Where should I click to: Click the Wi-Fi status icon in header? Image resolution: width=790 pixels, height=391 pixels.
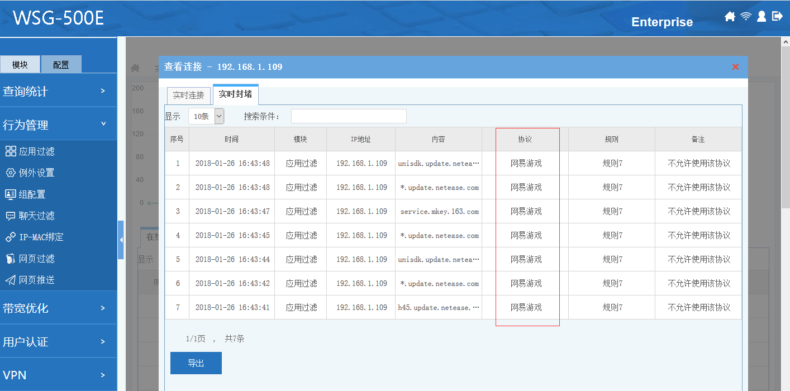[746, 17]
